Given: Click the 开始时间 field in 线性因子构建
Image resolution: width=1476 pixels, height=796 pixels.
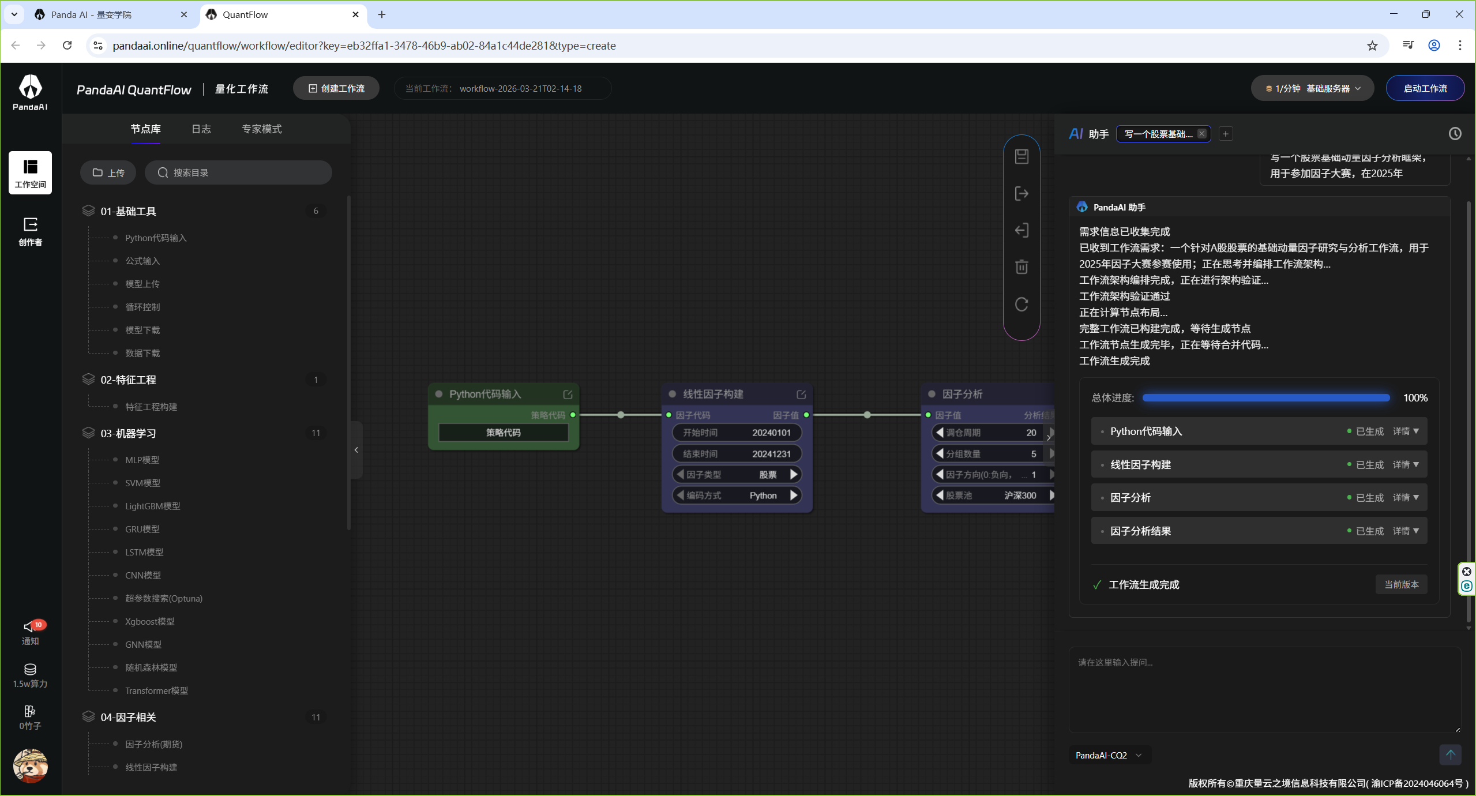Looking at the screenshot, I should [x=737, y=433].
